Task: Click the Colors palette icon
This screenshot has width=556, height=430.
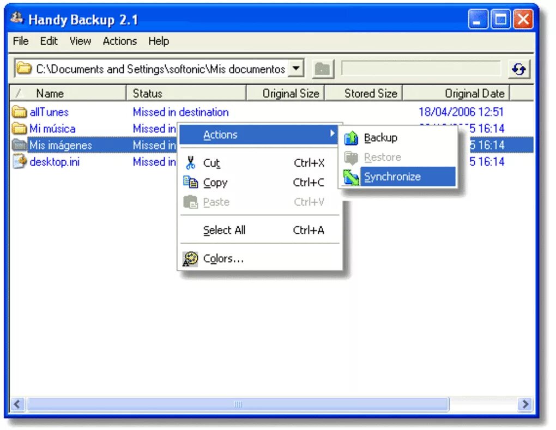Action: (x=190, y=259)
